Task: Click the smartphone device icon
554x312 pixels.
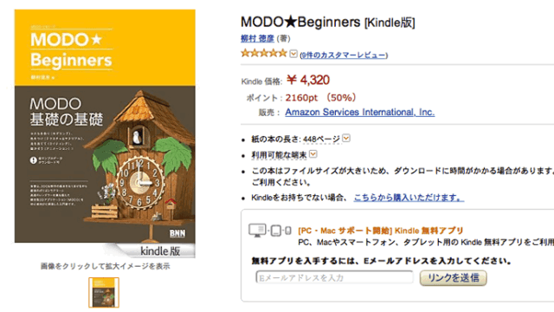Action: (x=288, y=231)
